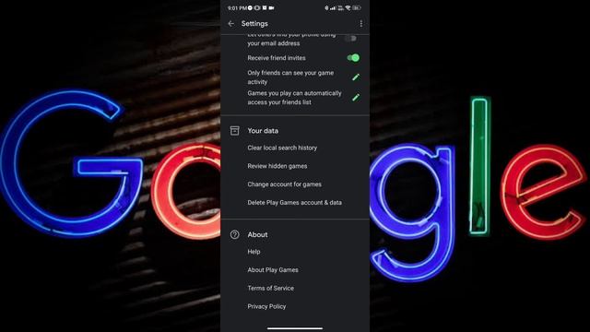Tap Only friends can see game activity
Screen dimensions: 590x332
(290, 77)
